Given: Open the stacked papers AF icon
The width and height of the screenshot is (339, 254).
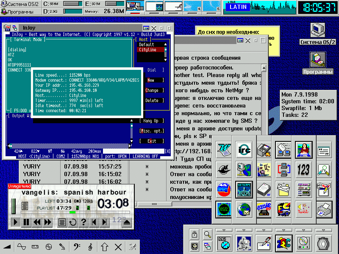Looking at the screenshot, I should coord(264,190).
